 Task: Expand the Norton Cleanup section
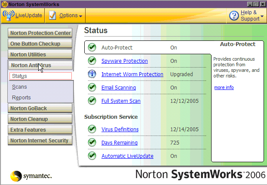tap(40, 119)
